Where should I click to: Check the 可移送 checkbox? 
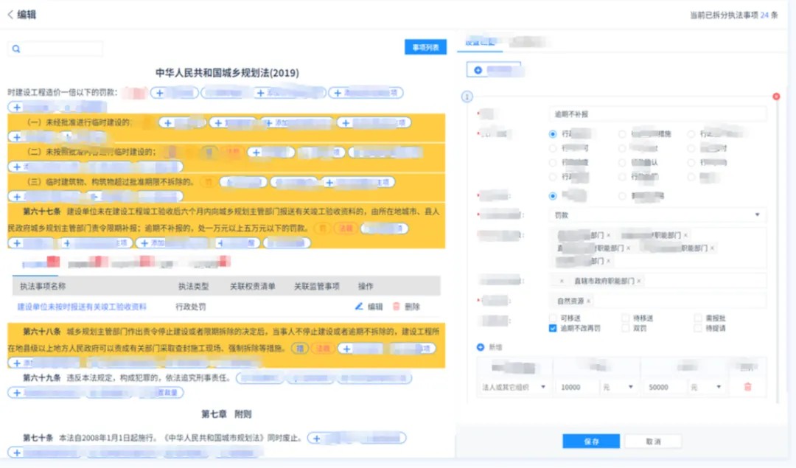pos(553,318)
